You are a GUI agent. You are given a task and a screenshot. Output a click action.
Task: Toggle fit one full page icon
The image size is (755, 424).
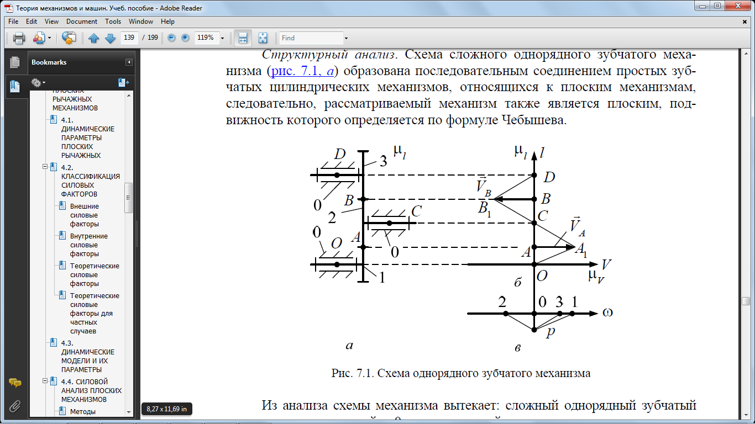263,38
